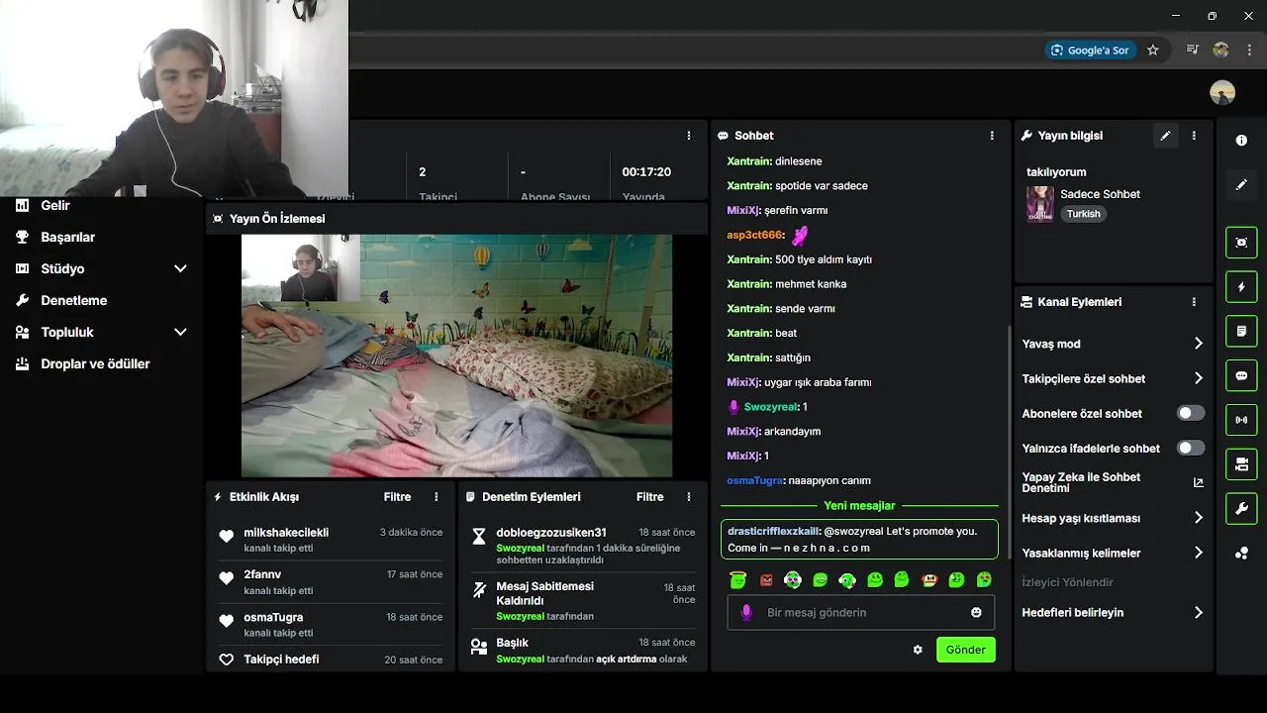Screen dimensions: 1267x713
Task: Open the Chrome three-dot menu
Action: coord(1248,50)
